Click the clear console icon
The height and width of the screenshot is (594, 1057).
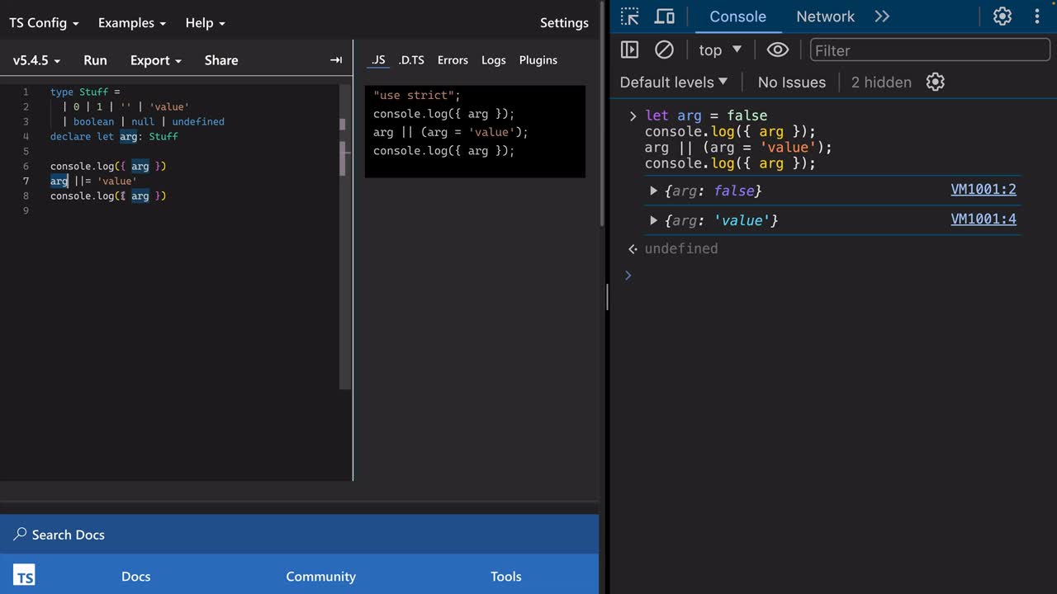point(664,50)
